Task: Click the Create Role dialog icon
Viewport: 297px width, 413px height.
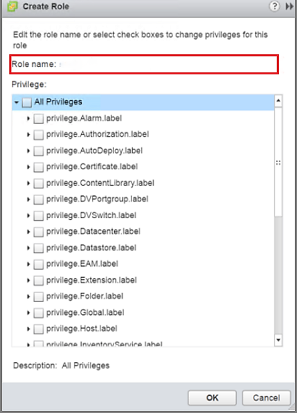Action: click(x=12, y=6)
